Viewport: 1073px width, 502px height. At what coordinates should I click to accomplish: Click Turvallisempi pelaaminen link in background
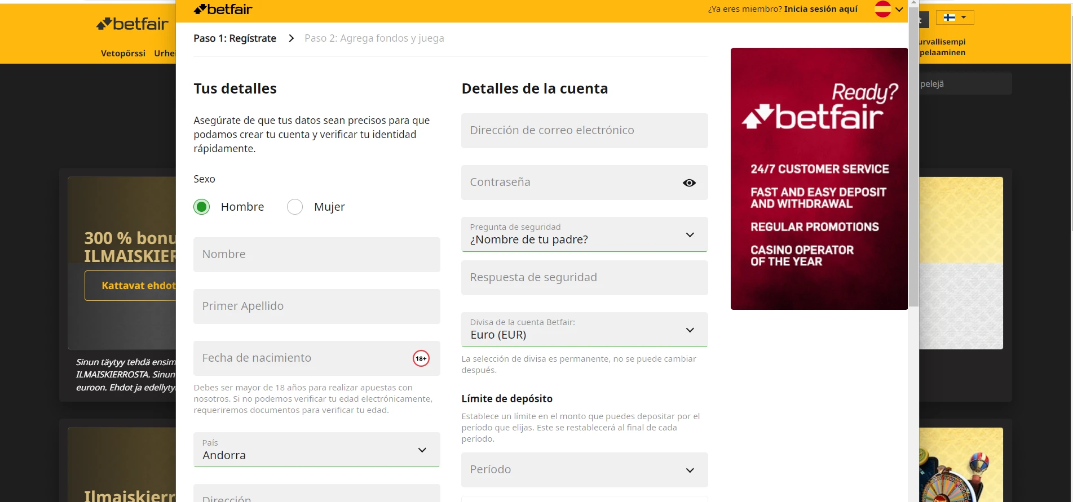tap(942, 47)
